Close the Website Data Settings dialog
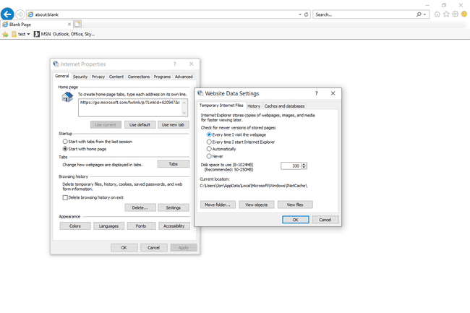 (333, 93)
